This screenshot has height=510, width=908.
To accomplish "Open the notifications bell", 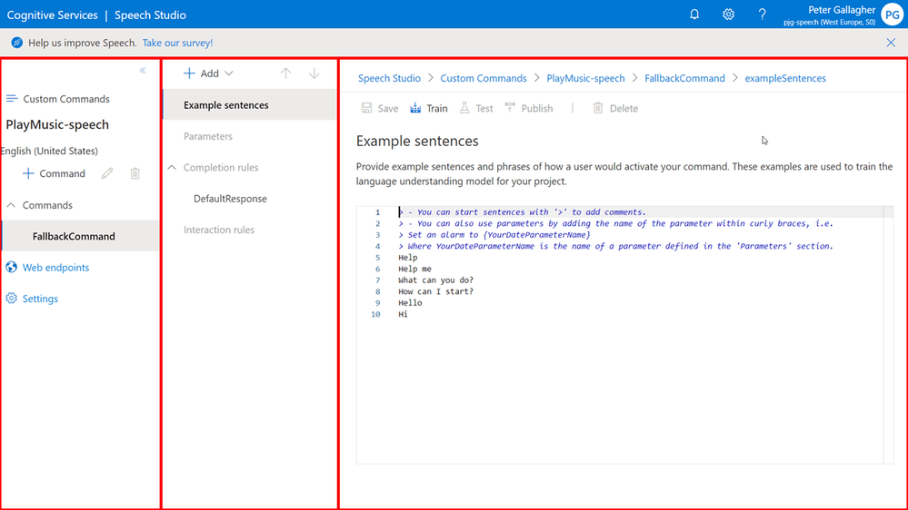I will (x=694, y=15).
